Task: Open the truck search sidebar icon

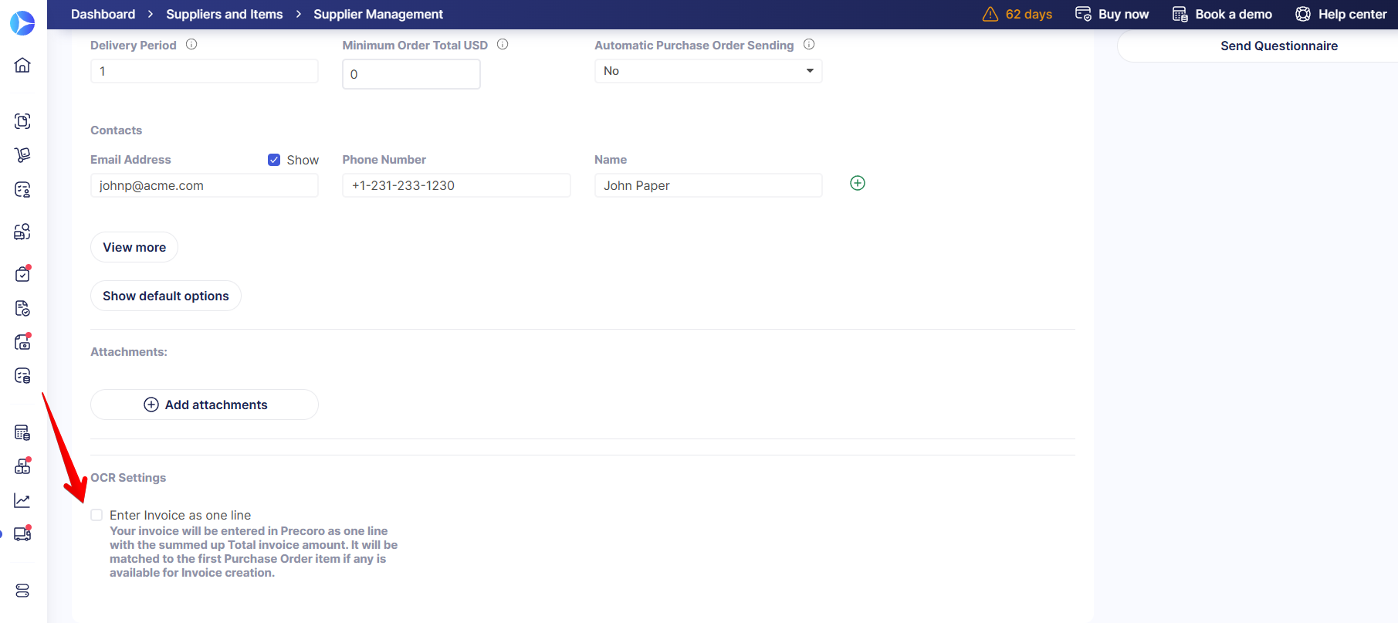Action: (x=22, y=232)
